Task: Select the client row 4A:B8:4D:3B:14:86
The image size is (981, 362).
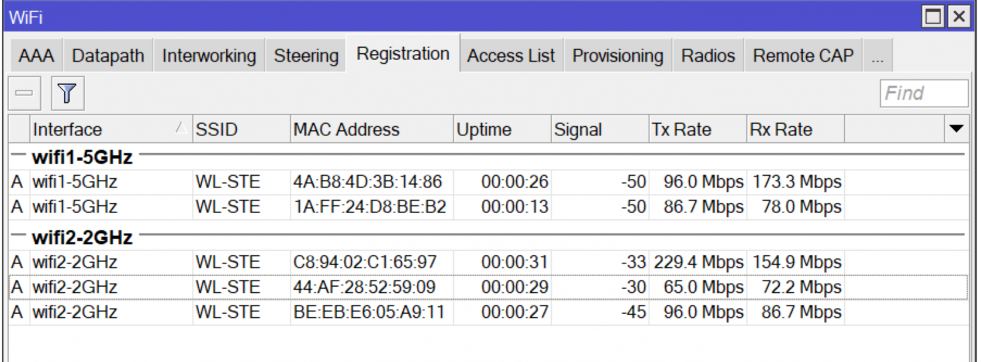Action: point(488,182)
